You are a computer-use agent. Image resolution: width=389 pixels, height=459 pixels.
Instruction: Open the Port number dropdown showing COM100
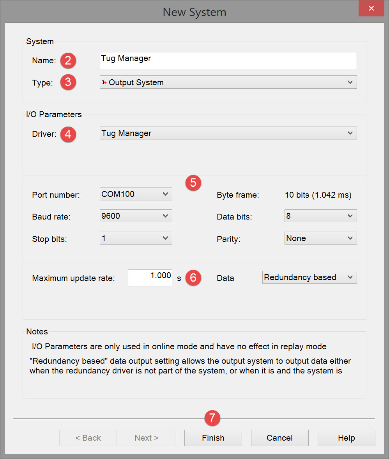136,194
